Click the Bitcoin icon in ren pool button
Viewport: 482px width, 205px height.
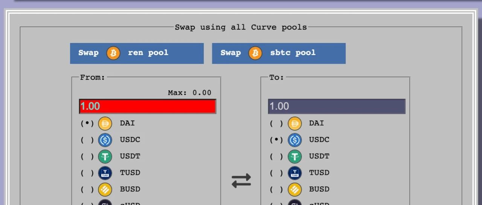point(113,53)
